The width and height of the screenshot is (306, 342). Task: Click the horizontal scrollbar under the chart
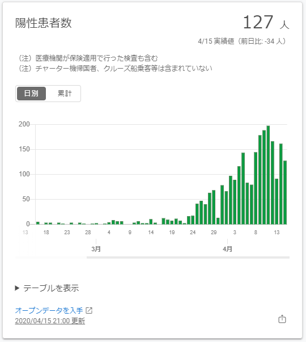(x=188, y=257)
